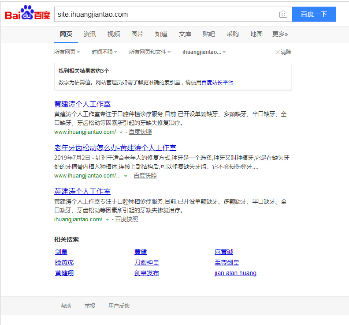Click the www.ihuangjiantao.com/... truncated green URL
Image resolution: width=349 pixels, height=325 pixels.
pos(88,176)
